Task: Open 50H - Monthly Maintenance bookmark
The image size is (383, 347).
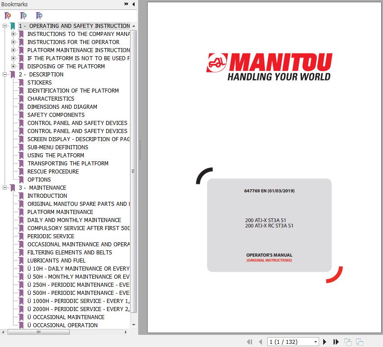Action: pos(78,276)
